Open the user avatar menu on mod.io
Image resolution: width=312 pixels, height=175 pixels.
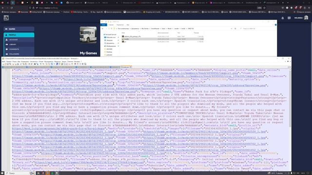[306, 18]
